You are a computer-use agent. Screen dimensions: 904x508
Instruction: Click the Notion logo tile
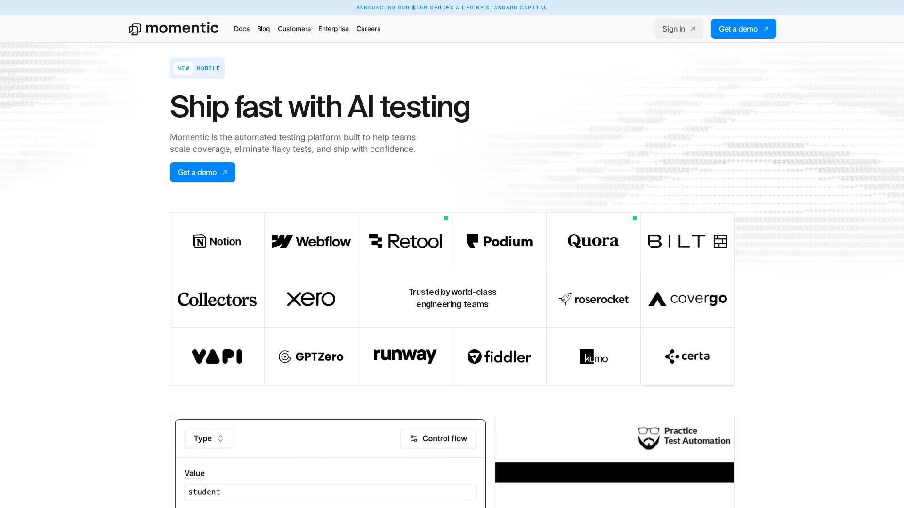(217, 241)
